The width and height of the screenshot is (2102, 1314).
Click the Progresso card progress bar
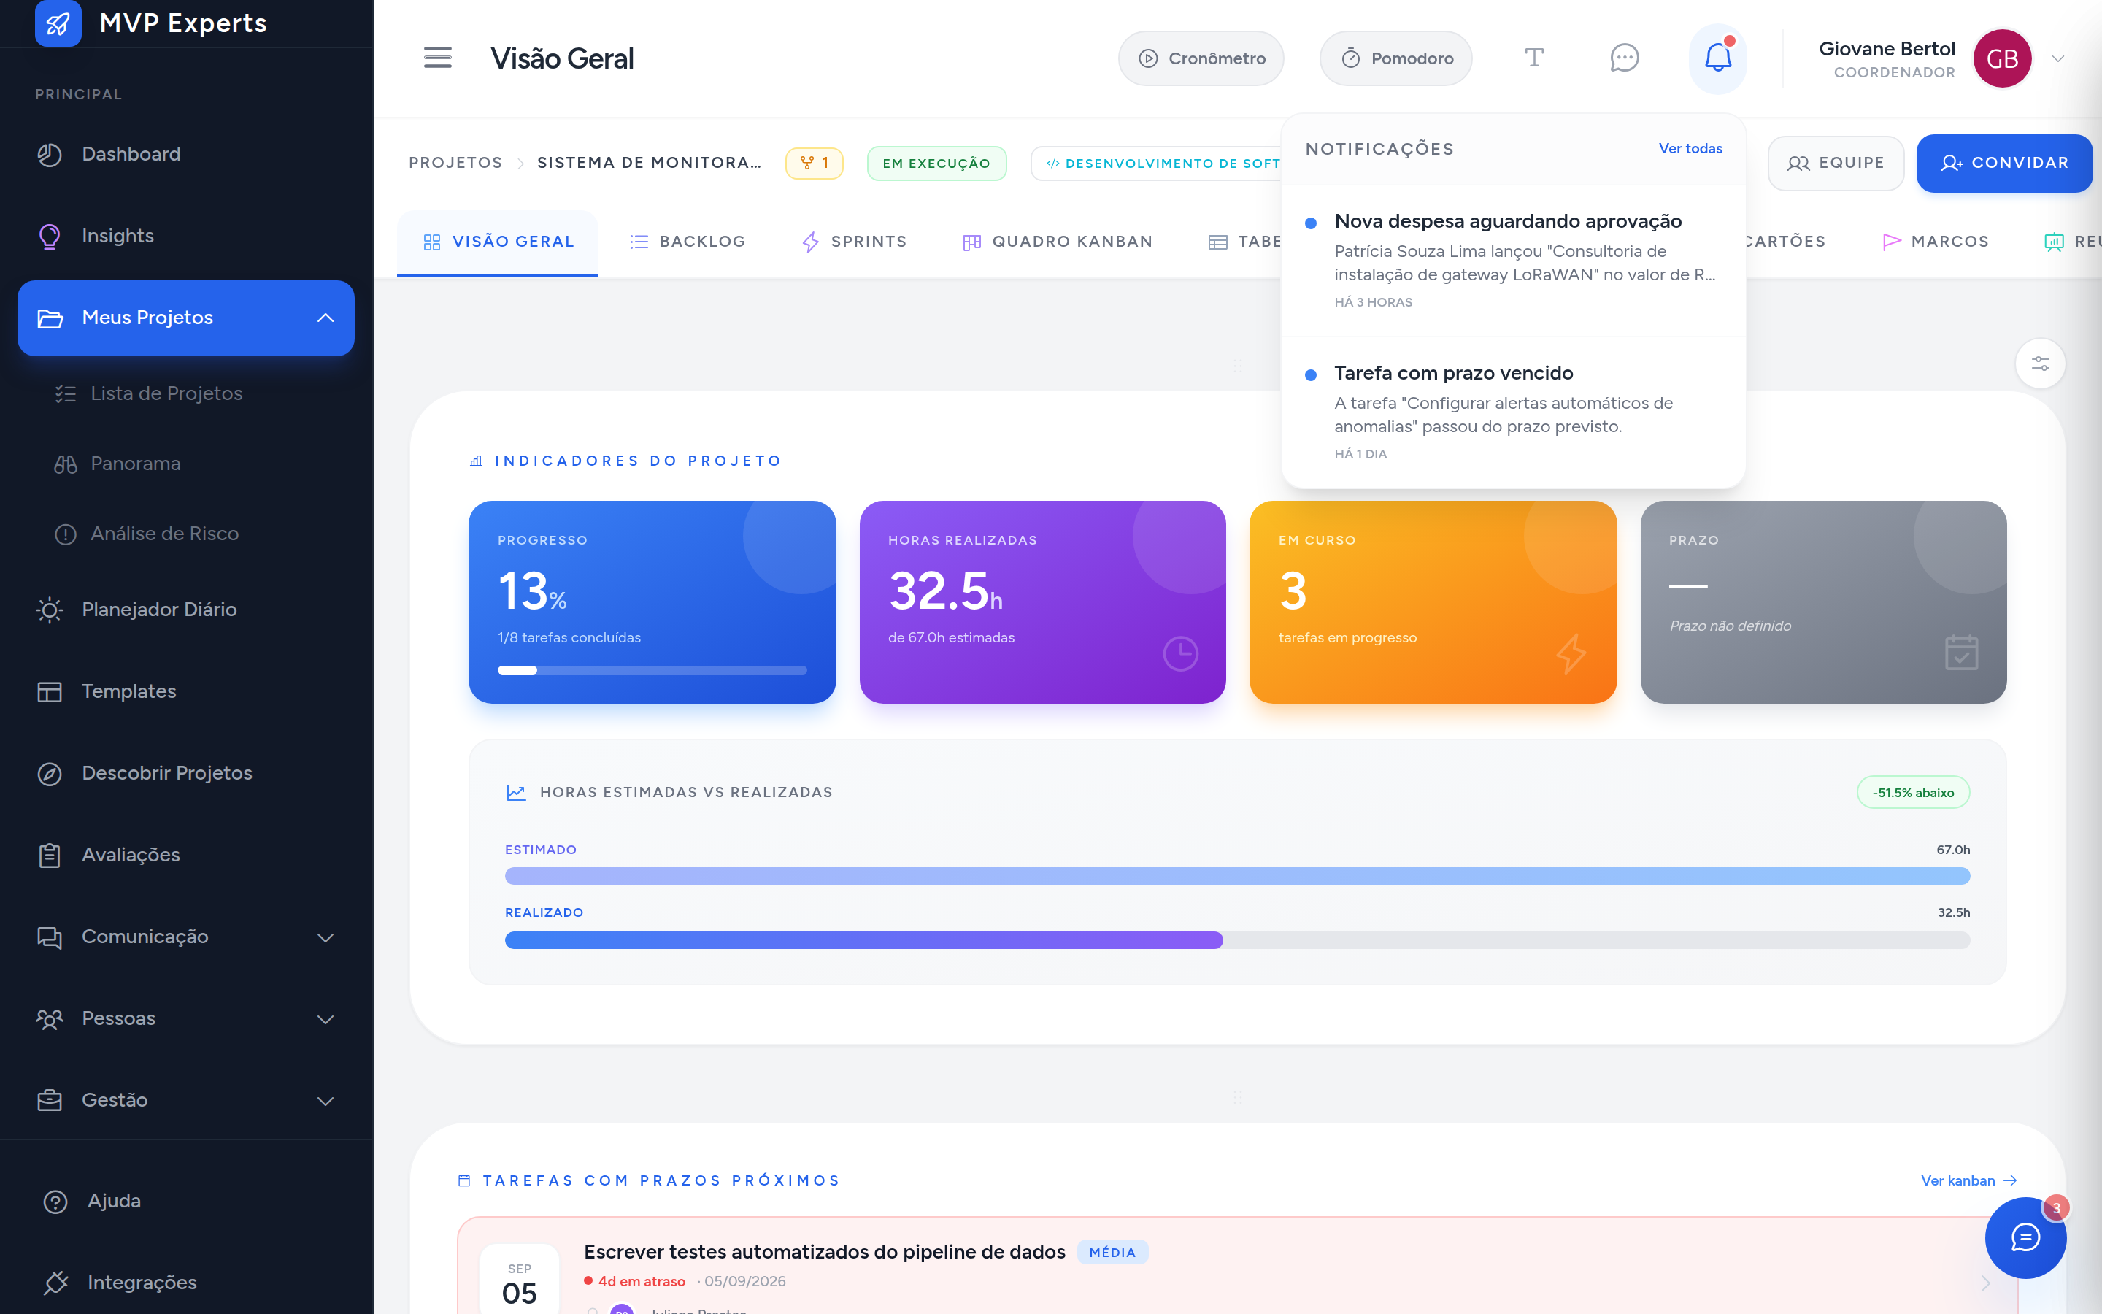(652, 669)
